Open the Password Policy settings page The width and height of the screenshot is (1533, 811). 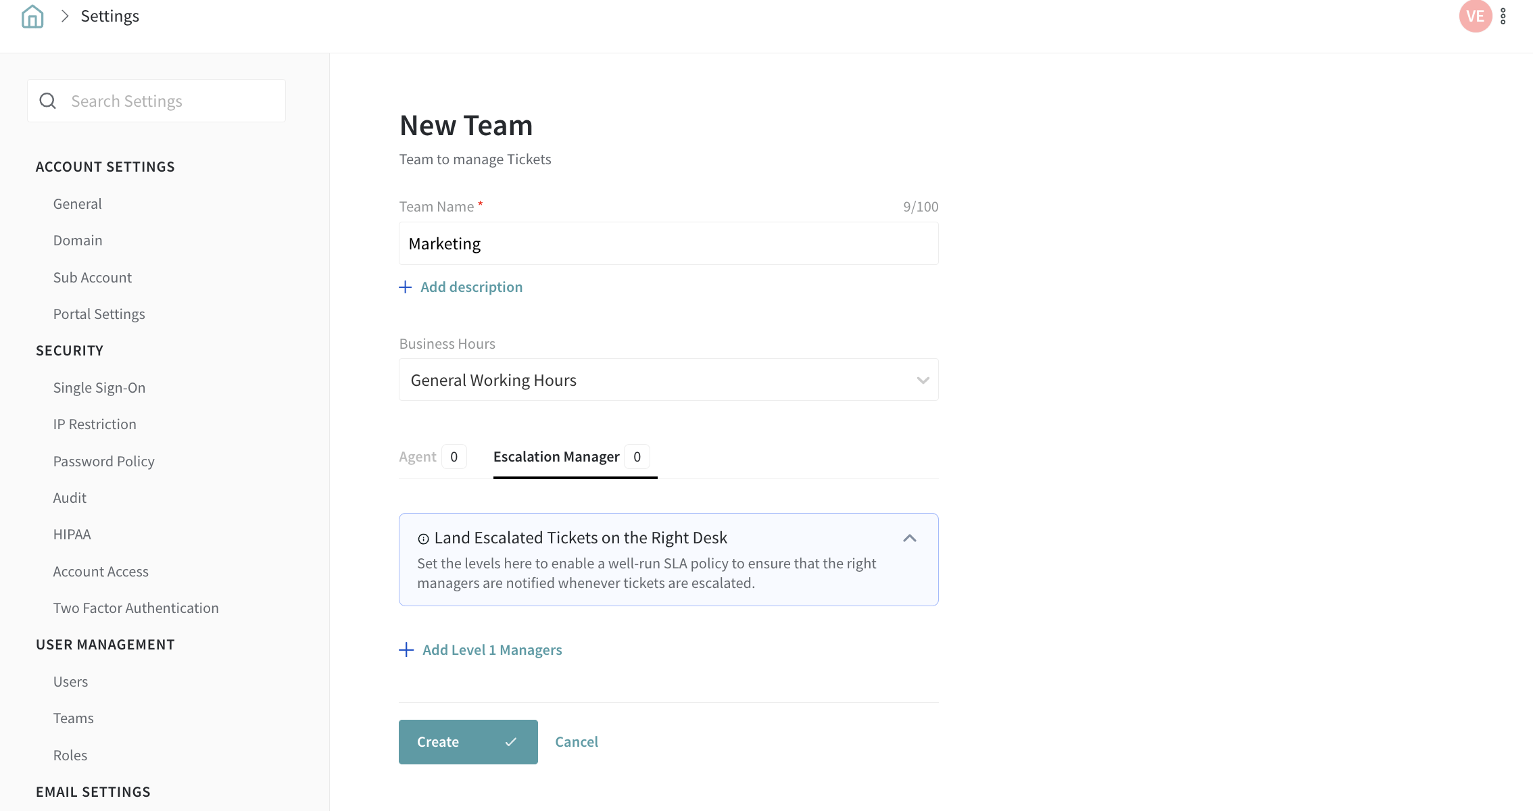point(104,462)
